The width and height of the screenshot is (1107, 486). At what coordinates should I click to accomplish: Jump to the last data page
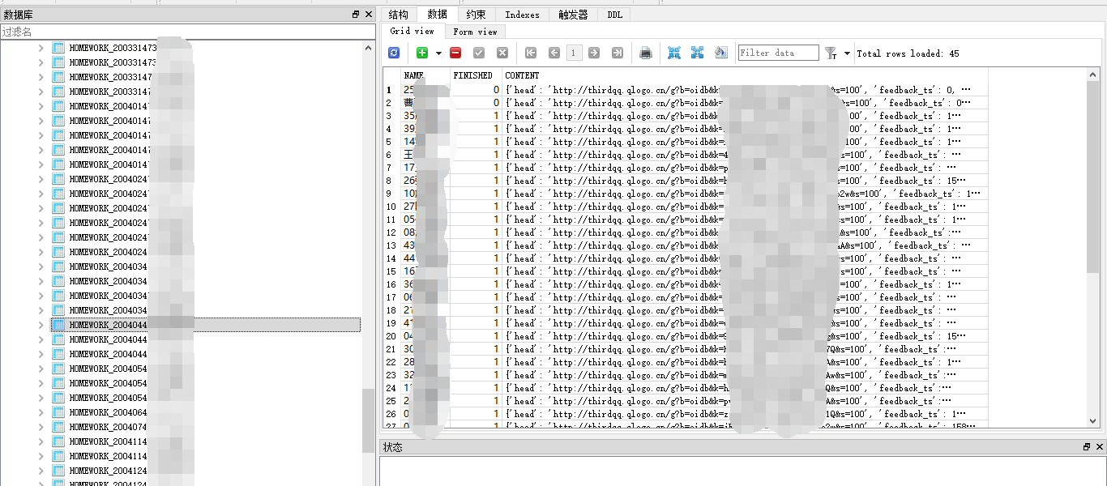tap(618, 53)
